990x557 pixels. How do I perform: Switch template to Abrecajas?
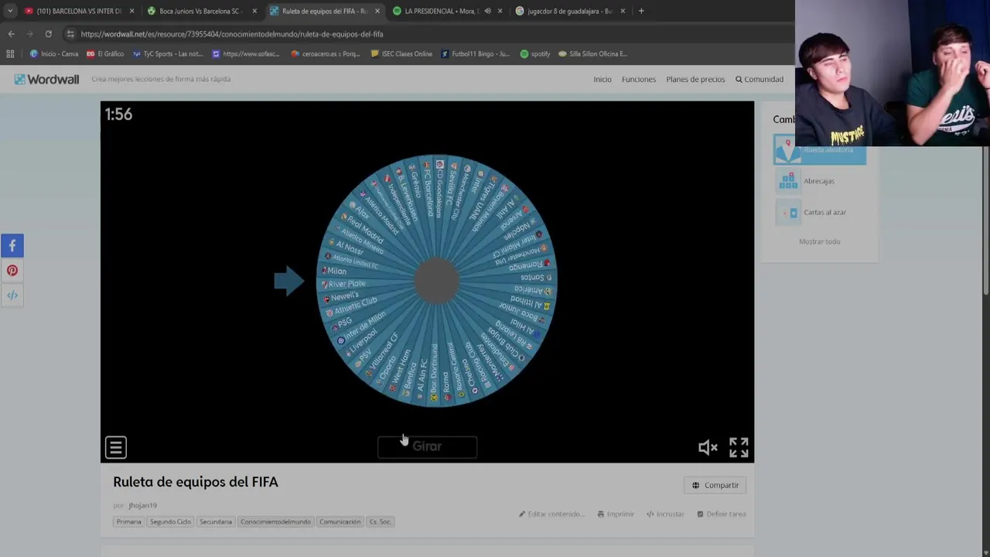[819, 181]
